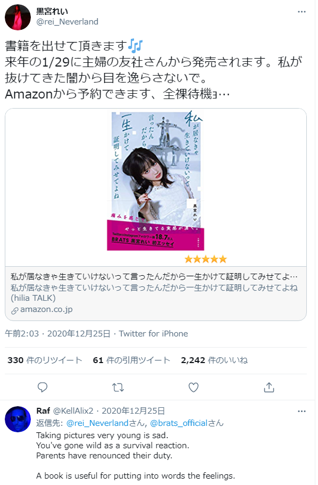The width and height of the screenshot is (318, 485).
Task: Open the three-dot menu on Raf's reply
Action: pyautogui.click(x=302, y=412)
